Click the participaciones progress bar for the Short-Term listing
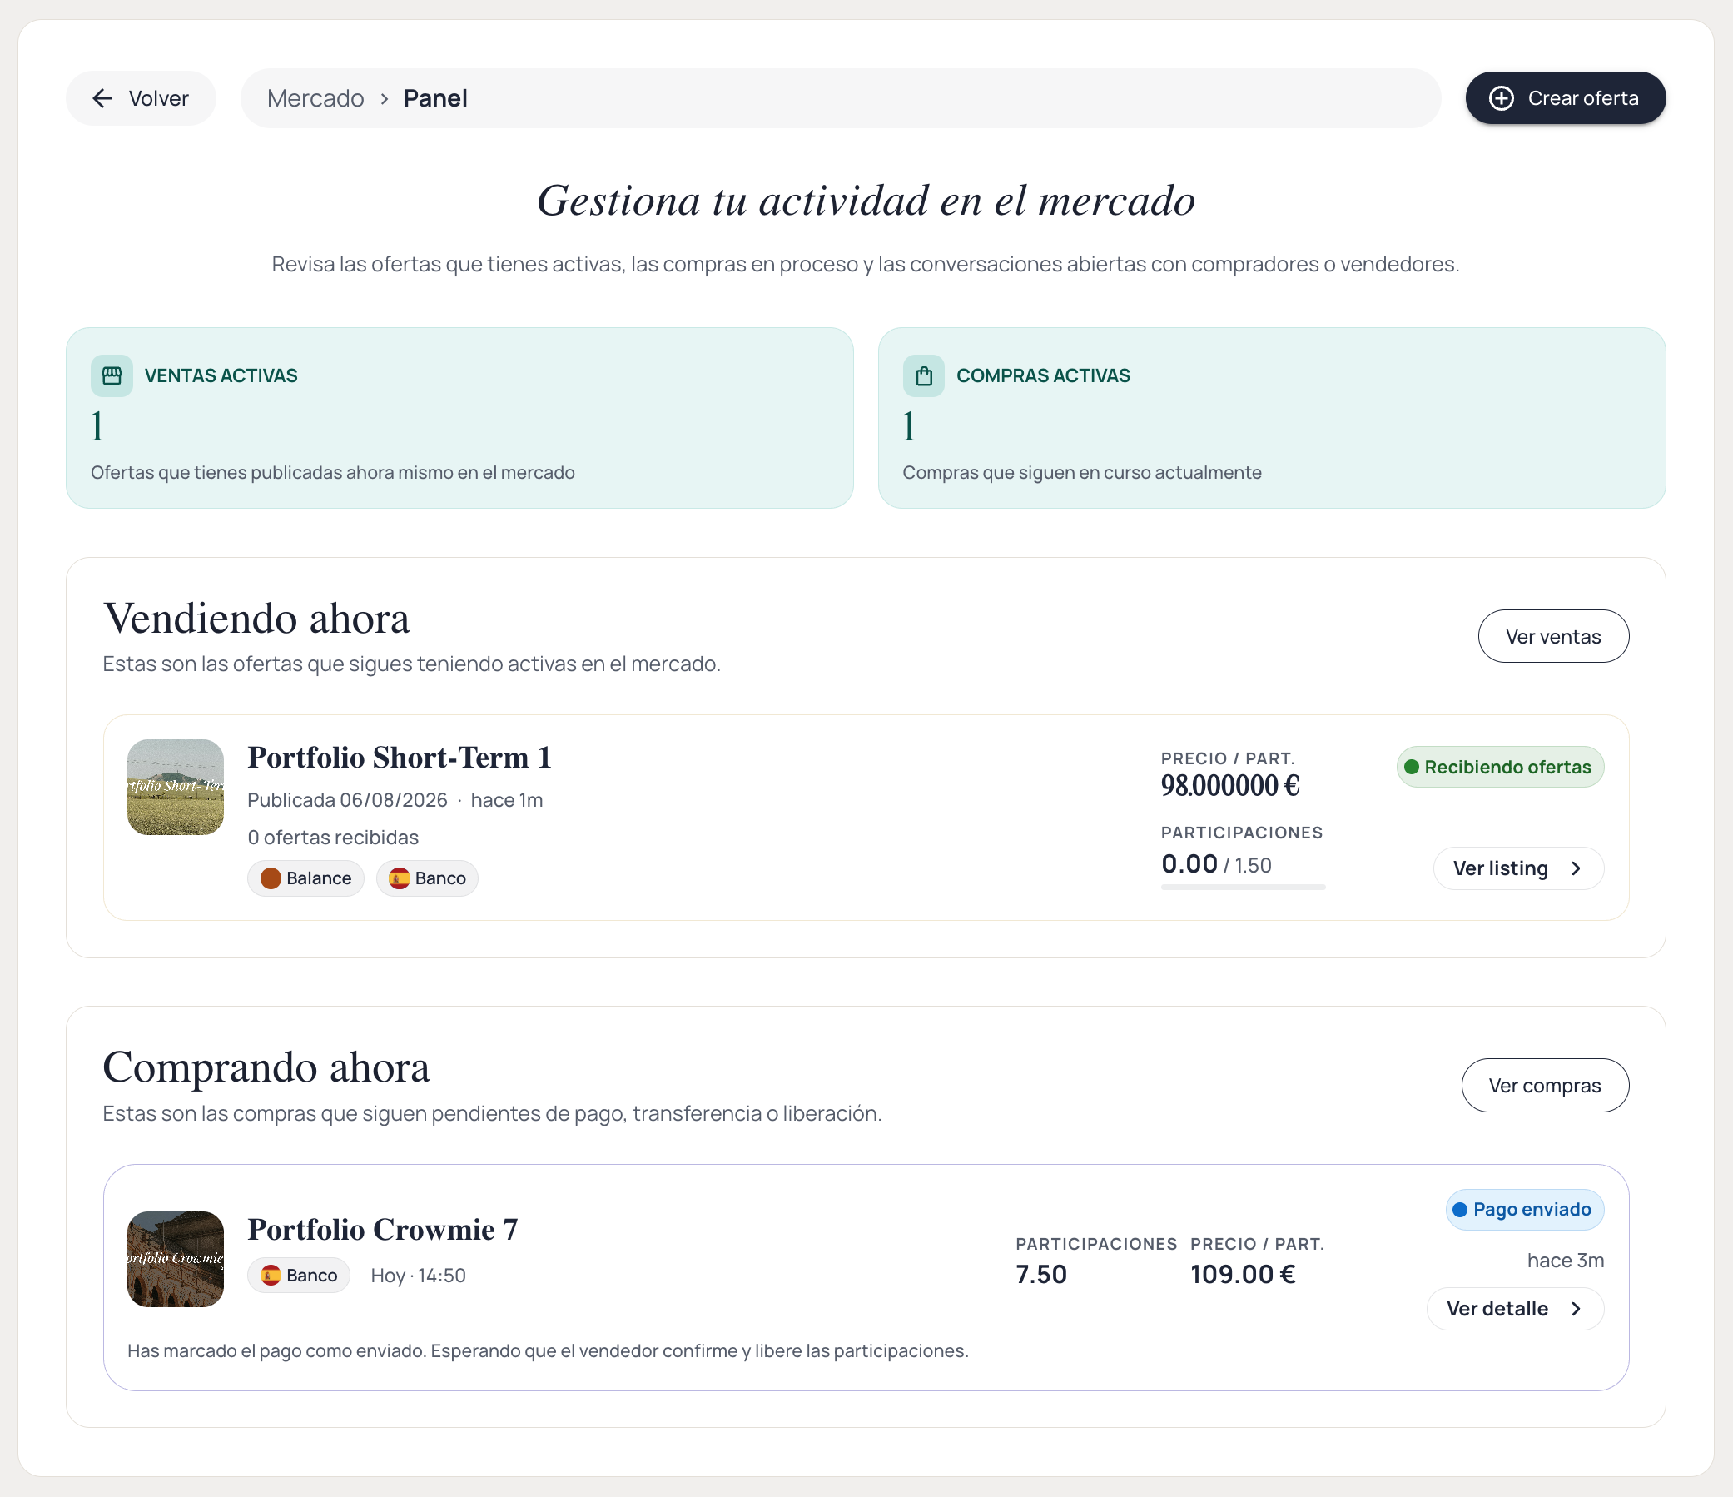 pyautogui.click(x=1243, y=887)
